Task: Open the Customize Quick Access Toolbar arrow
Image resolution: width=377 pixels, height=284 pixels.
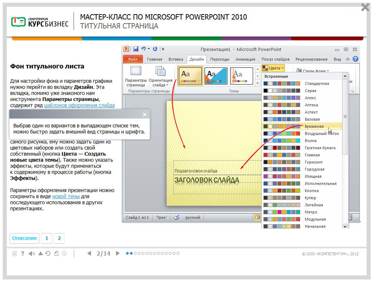Action: pos(163,49)
